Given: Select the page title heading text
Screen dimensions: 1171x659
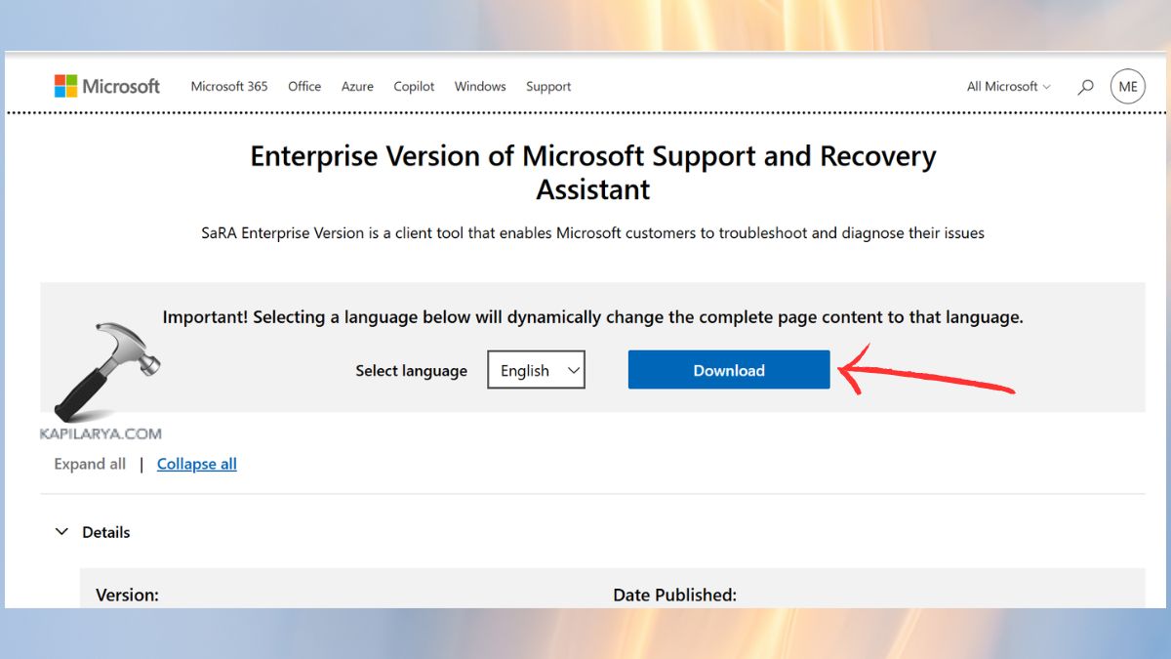Looking at the screenshot, I should (593, 173).
